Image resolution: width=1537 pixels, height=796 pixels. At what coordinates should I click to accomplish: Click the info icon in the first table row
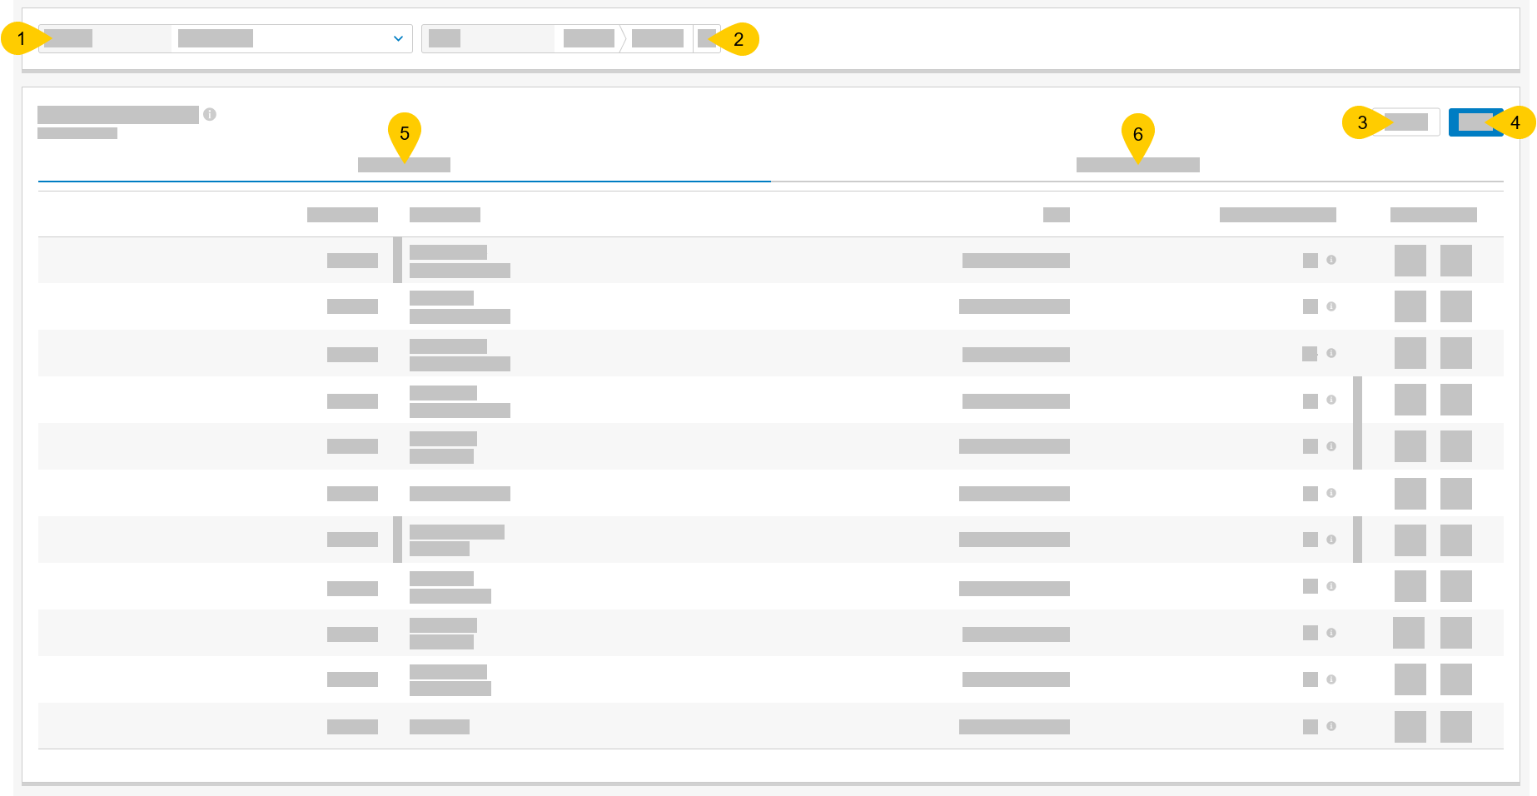click(x=1332, y=260)
